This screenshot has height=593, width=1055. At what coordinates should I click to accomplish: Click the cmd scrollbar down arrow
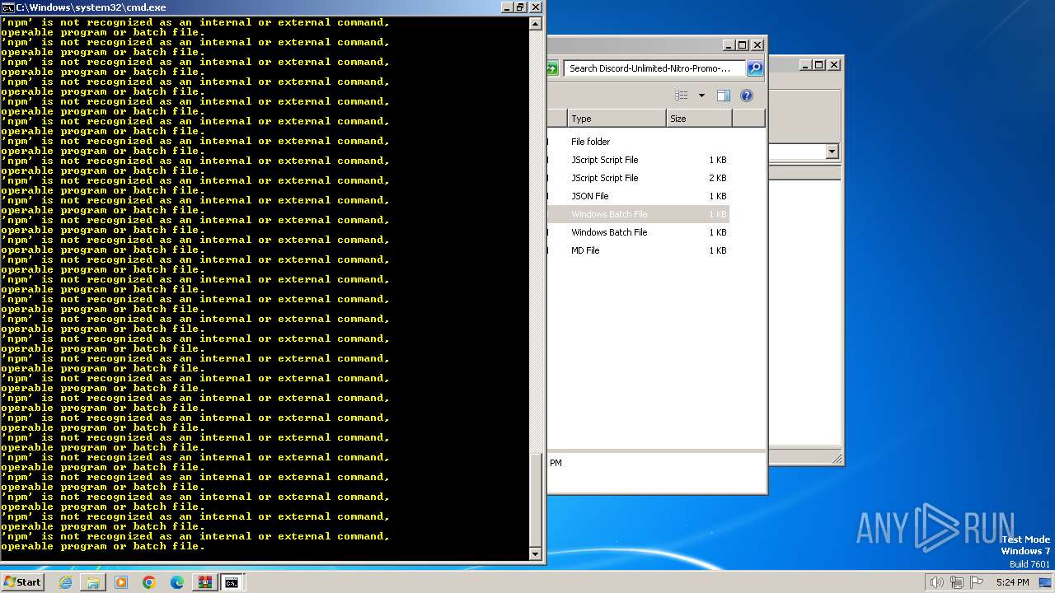(536, 554)
